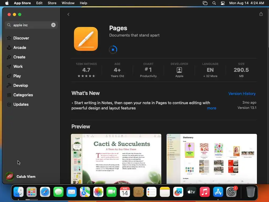Open the Help menu

pos(83,3)
